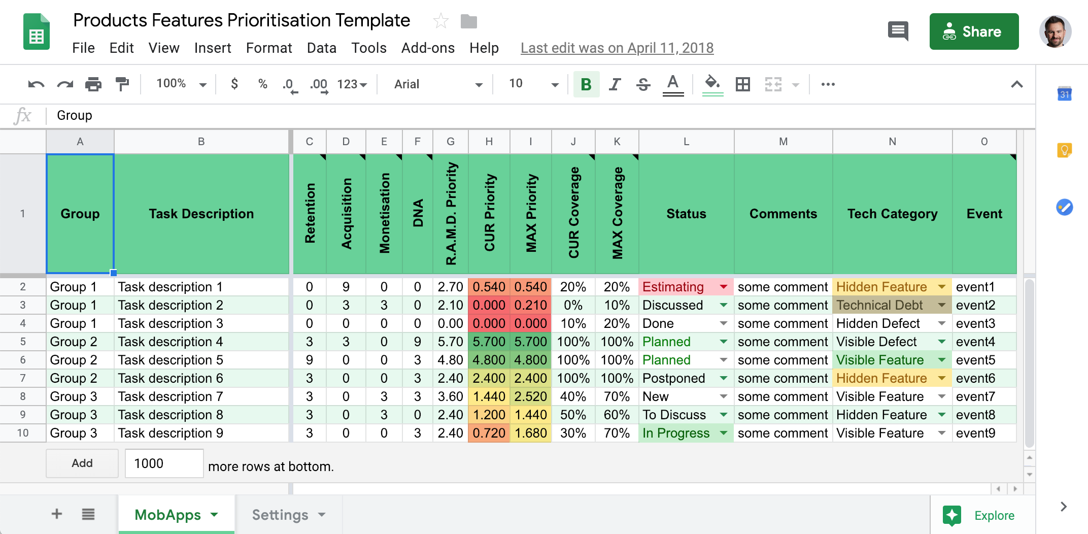
Task: Switch to the Settings sheet tab
Action: [x=280, y=515]
